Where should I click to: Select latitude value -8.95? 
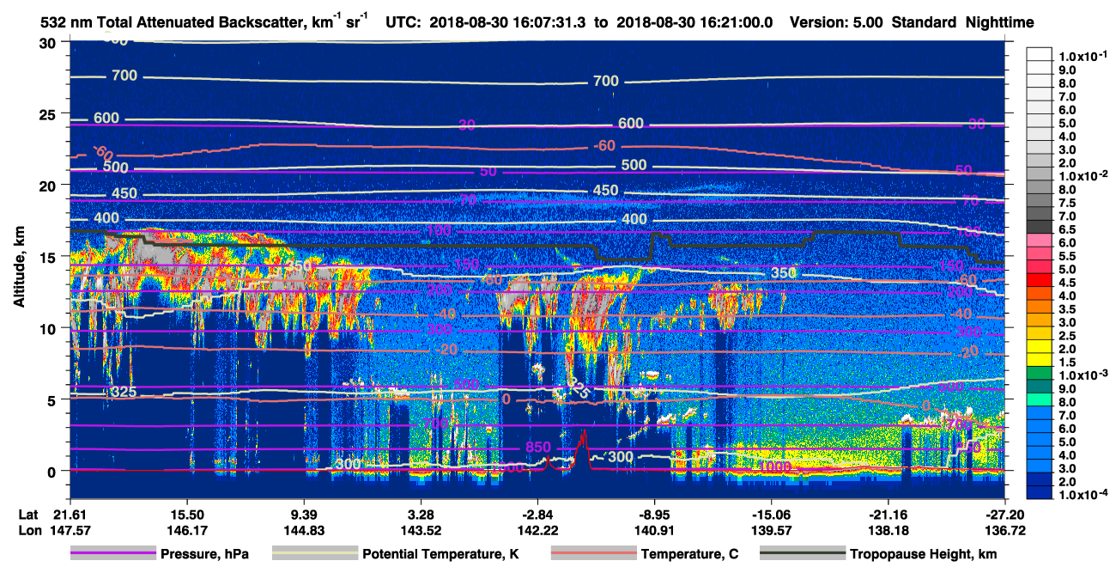click(654, 514)
